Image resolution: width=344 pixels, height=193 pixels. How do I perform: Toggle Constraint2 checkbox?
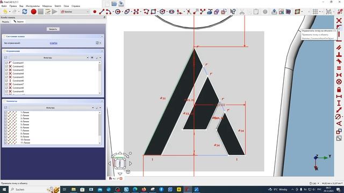6,66
